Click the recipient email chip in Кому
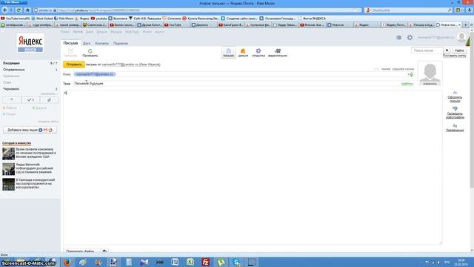474x267 pixels. pyautogui.click(x=95, y=74)
